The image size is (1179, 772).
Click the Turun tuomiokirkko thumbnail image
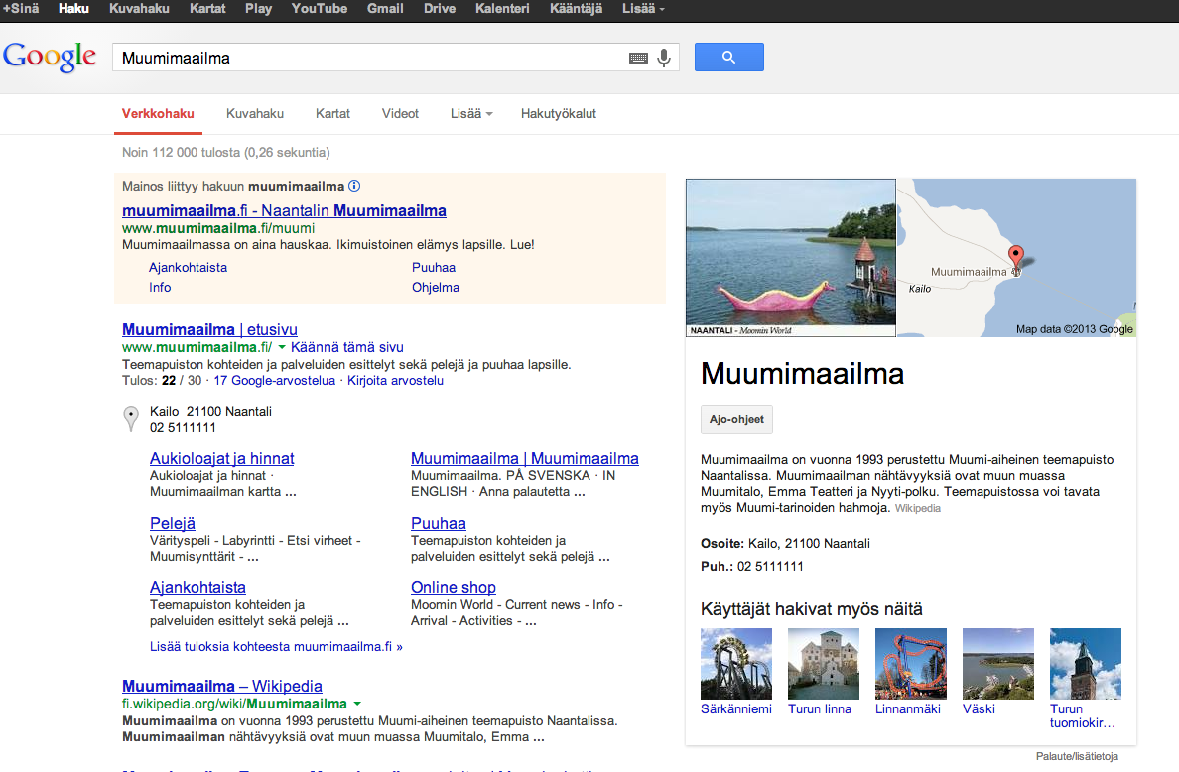pyautogui.click(x=1085, y=664)
